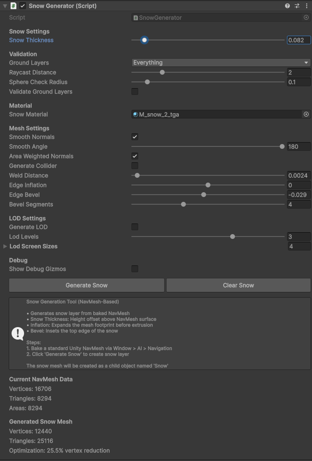Enable the Generate Collider checkbox
312x461 pixels.
134,166
